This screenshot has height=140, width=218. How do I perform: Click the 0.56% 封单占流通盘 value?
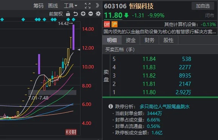click(153, 126)
